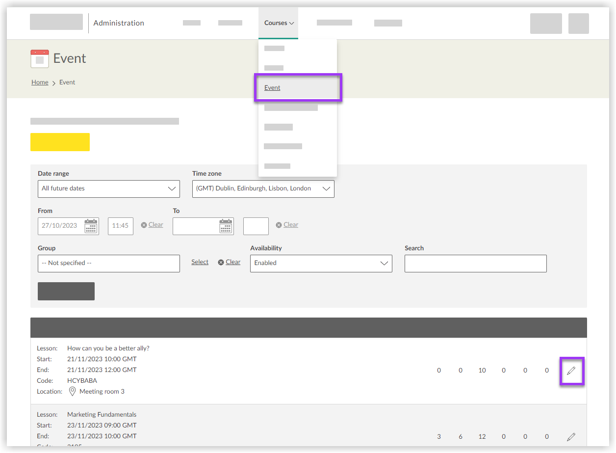The image size is (616, 453).
Task: Click the Search text field
Action: point(475,264)
